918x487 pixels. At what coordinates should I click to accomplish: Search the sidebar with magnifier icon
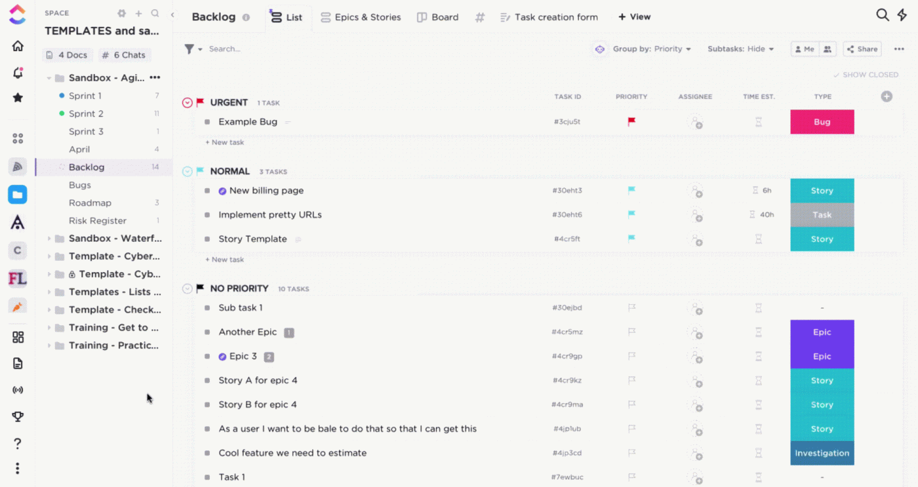155,13
